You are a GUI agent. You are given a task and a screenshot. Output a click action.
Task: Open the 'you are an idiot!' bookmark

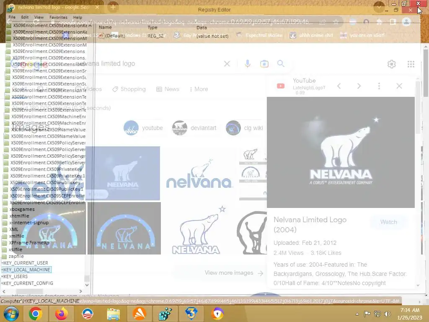point(362,35)
